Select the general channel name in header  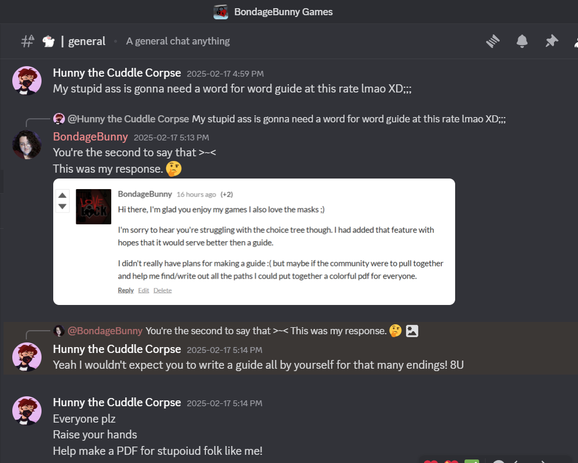[x=87, y=41]
